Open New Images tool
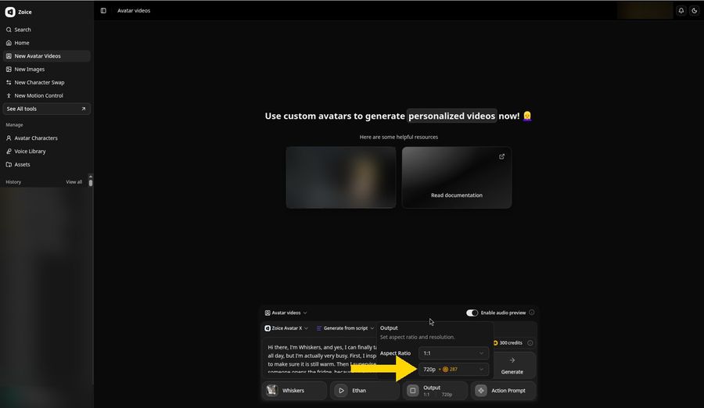704x408 pixels. [x=47, y=69]
